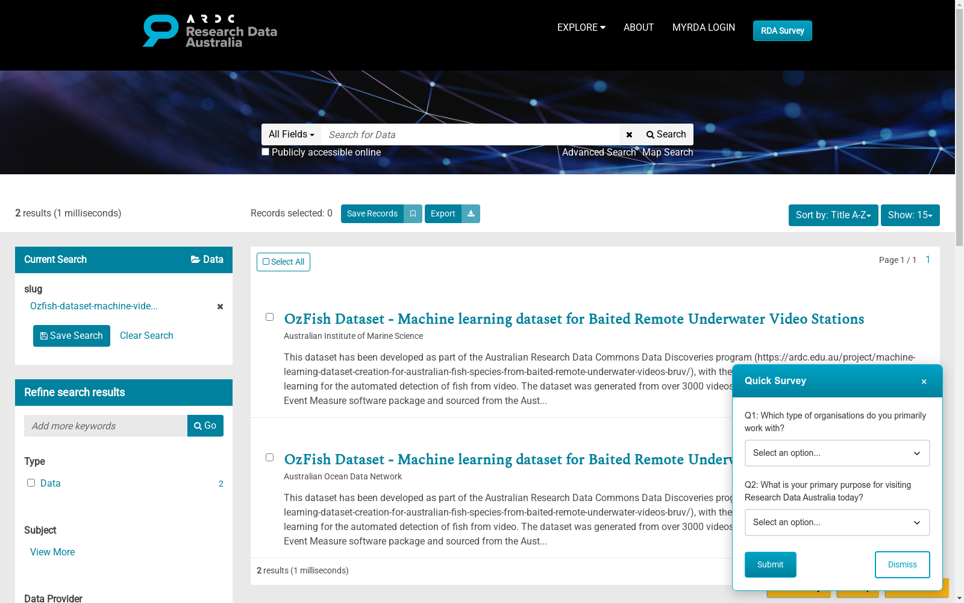Go to results page 1

(928, 260)
